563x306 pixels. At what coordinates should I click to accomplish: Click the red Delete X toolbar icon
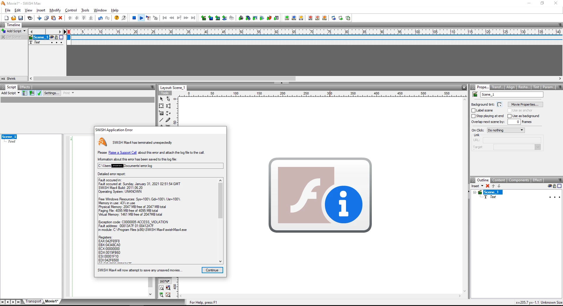click(x=60, y=18)
